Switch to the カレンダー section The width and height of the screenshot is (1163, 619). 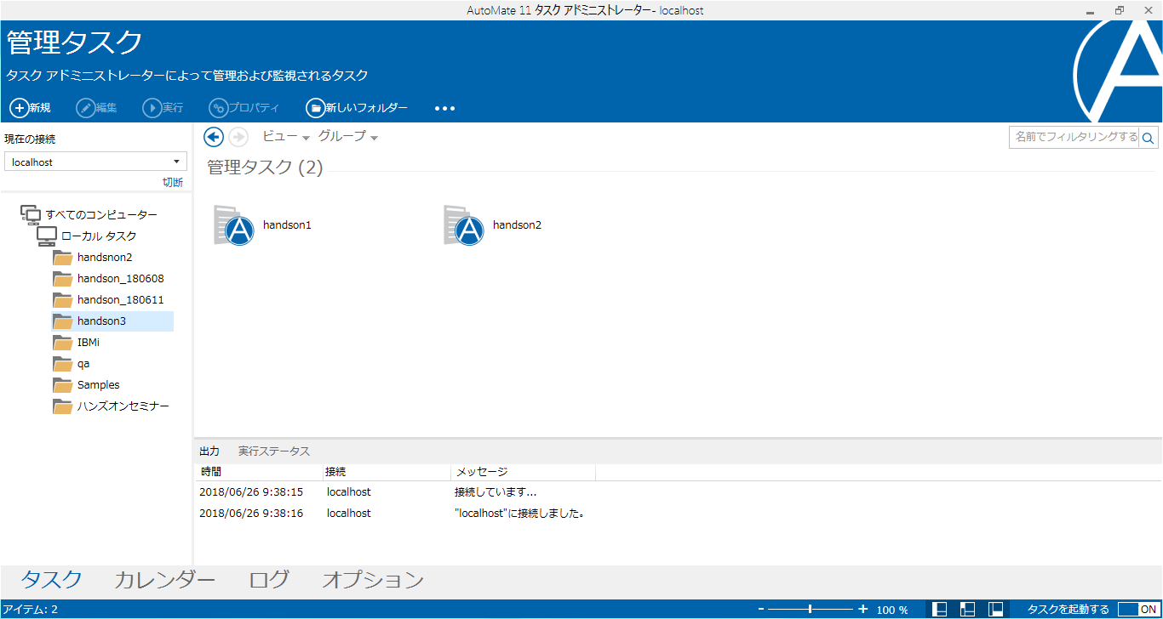[164, 580]
